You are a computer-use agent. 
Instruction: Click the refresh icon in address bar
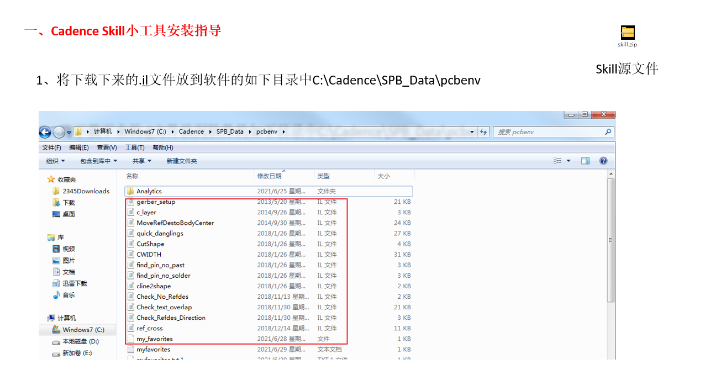click(x=483, y=131)
